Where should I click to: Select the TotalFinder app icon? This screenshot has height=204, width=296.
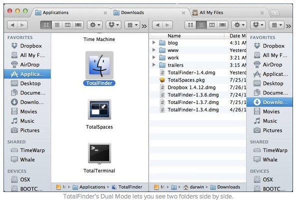99,65
